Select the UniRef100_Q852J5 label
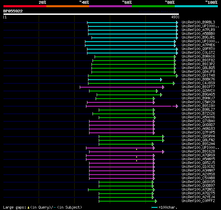The width and height of the screenshot is (221, 210). (198, 163)
